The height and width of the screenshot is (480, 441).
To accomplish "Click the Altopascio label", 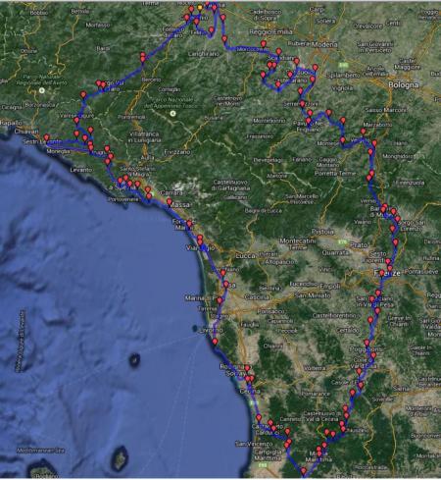I will 280,262.
